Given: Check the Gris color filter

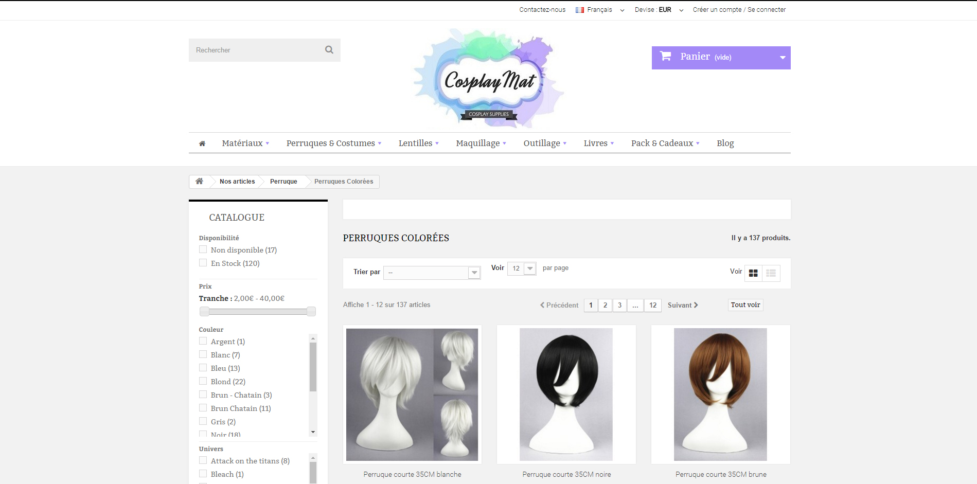Looking at the screenshot, I should pyautogui.click(x=203, y=421).
